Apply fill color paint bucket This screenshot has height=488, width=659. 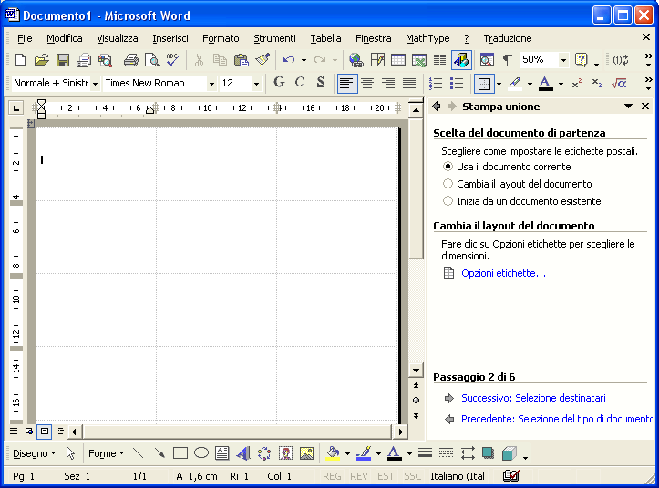pyautogui.click(x=333, y=453)
